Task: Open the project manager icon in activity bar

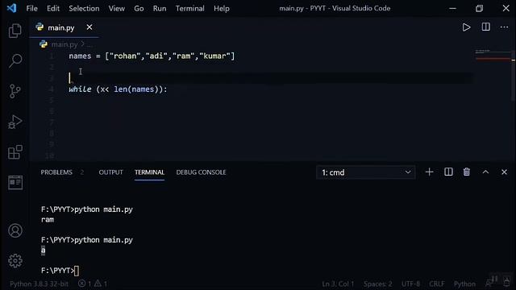Action: tap(15, 183)
